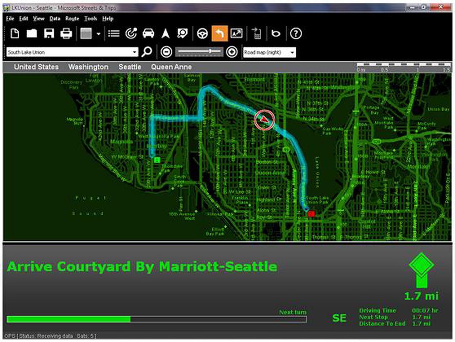This screenshot has height=342, width=455.
Task: Click the green direction arrow sign
Action: click(421, 270)
